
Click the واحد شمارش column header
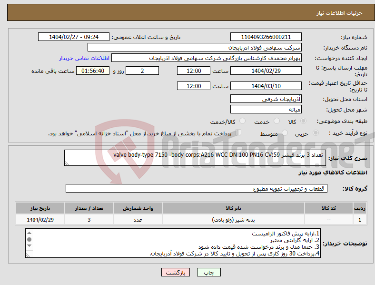[x=138, y=208]
